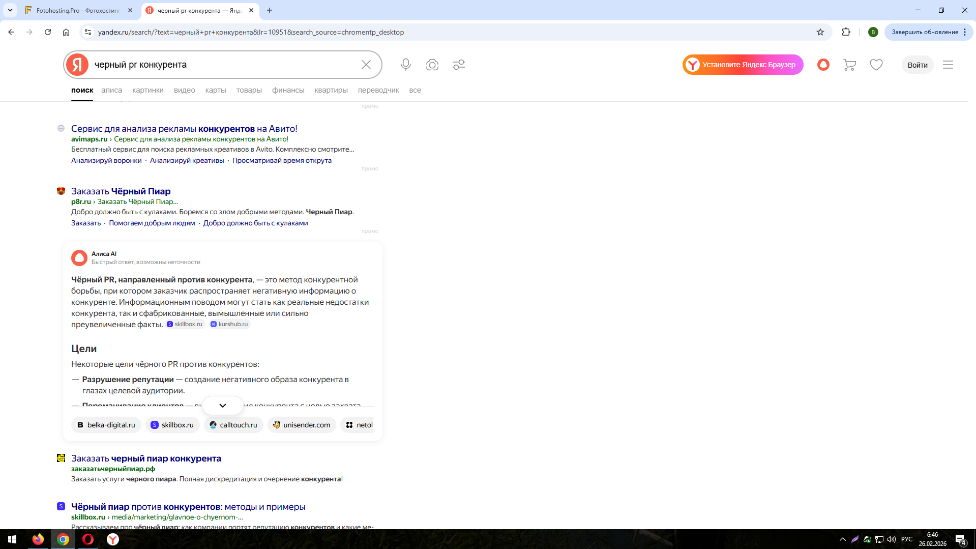
Task: Select the 'видео' search tab
Action: click(185, 90)
